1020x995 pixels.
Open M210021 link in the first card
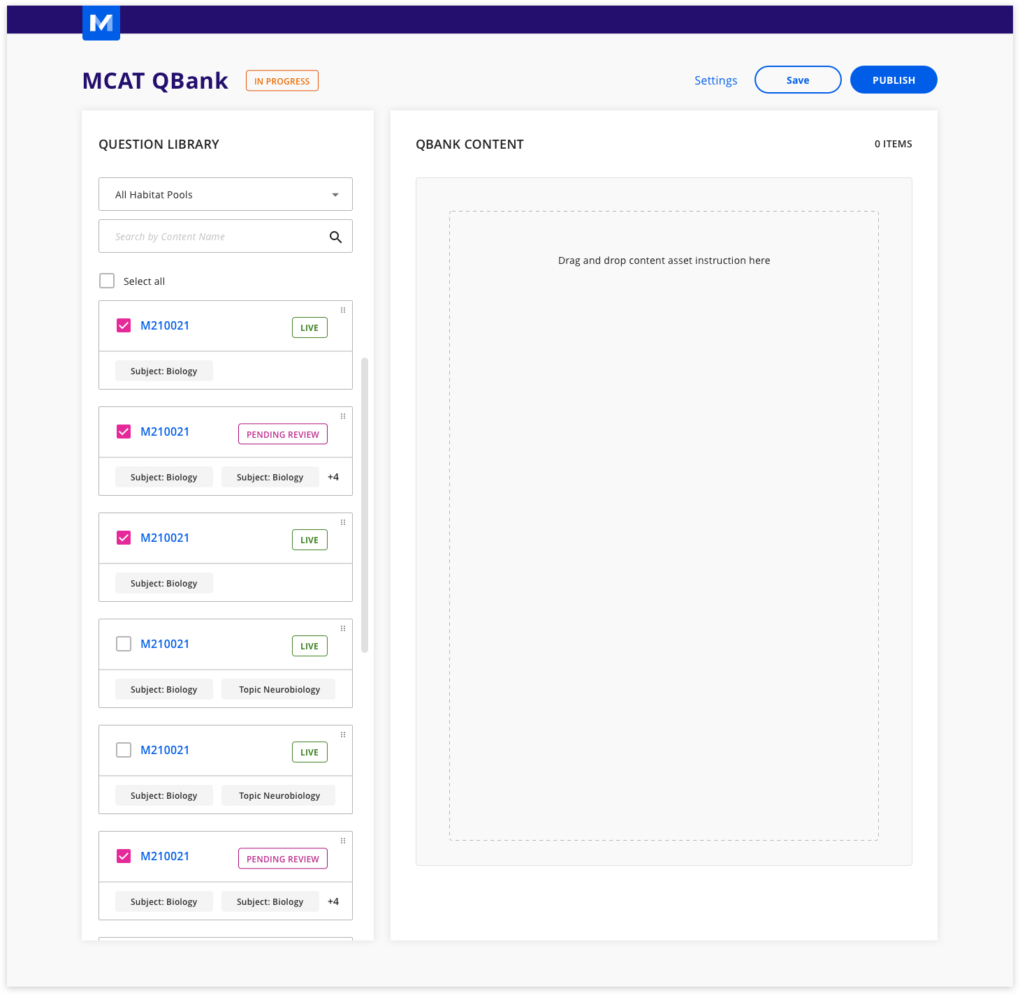pos(165,325)
